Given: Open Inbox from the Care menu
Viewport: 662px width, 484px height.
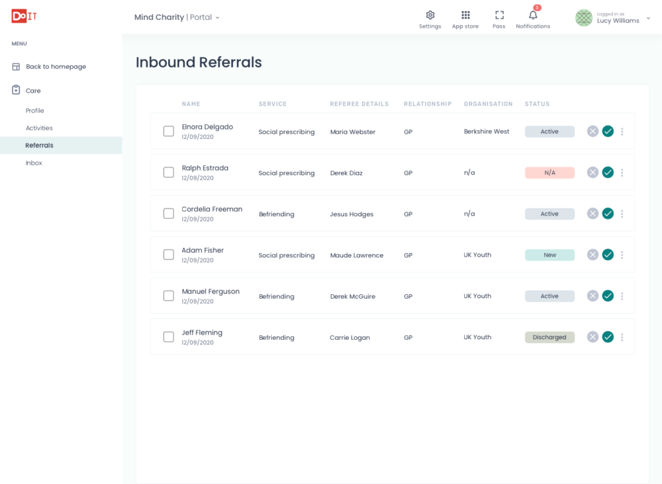Looking at the screenshot, I should [34, 163].
